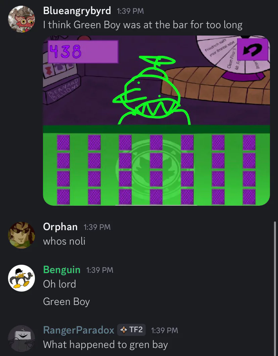Click the 438 score counter in image

coord(83,52)
